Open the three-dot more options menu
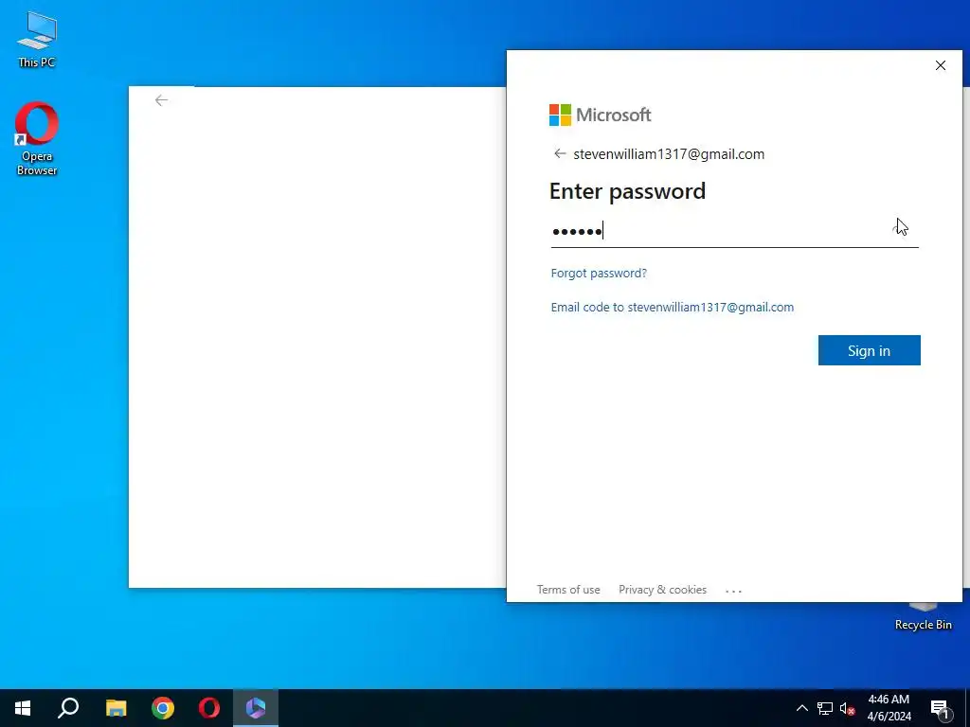 tap(734, 591)
